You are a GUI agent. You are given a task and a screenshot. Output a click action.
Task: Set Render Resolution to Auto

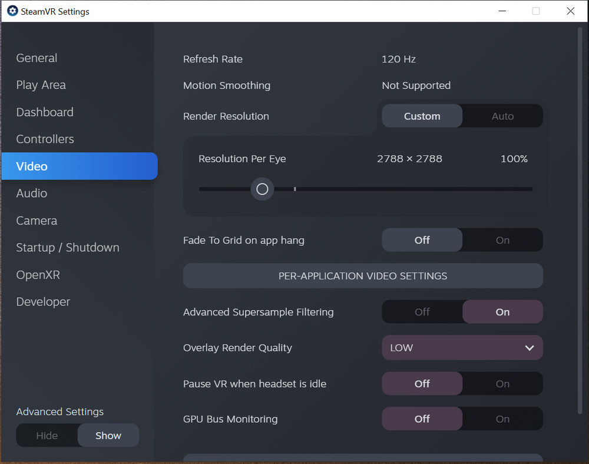tap(502, 116)
